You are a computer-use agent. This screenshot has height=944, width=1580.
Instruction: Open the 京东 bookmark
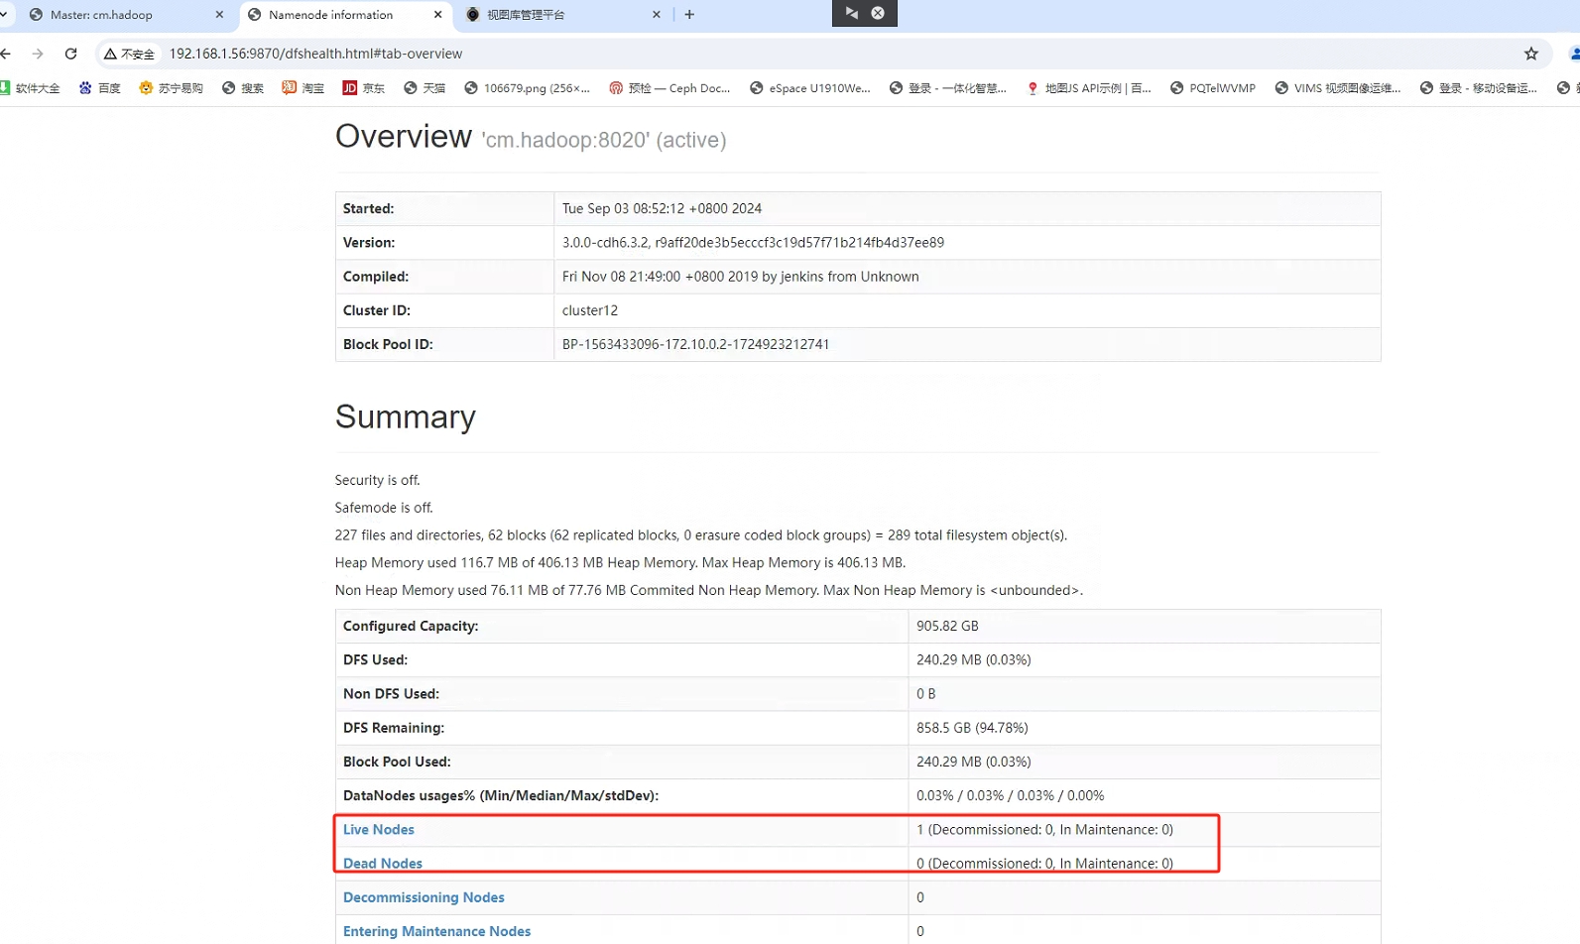[364, 88]
